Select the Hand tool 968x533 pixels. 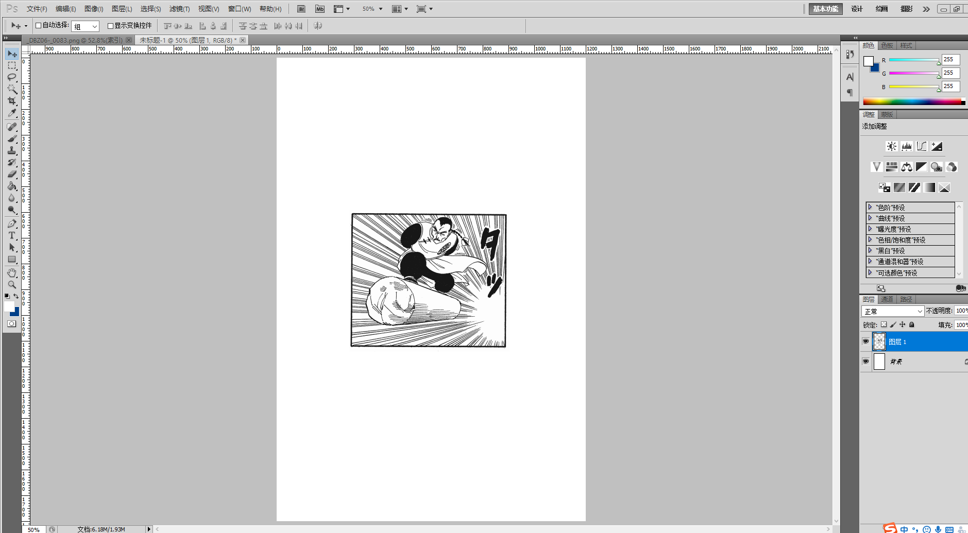12,273
